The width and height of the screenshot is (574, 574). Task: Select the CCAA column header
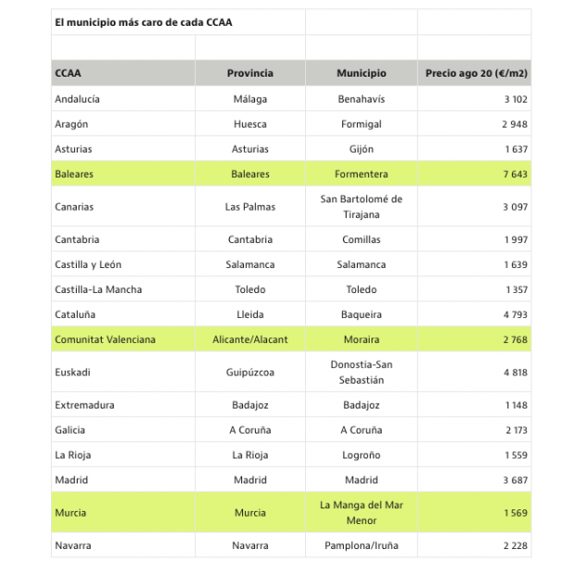tap(68, 73)
